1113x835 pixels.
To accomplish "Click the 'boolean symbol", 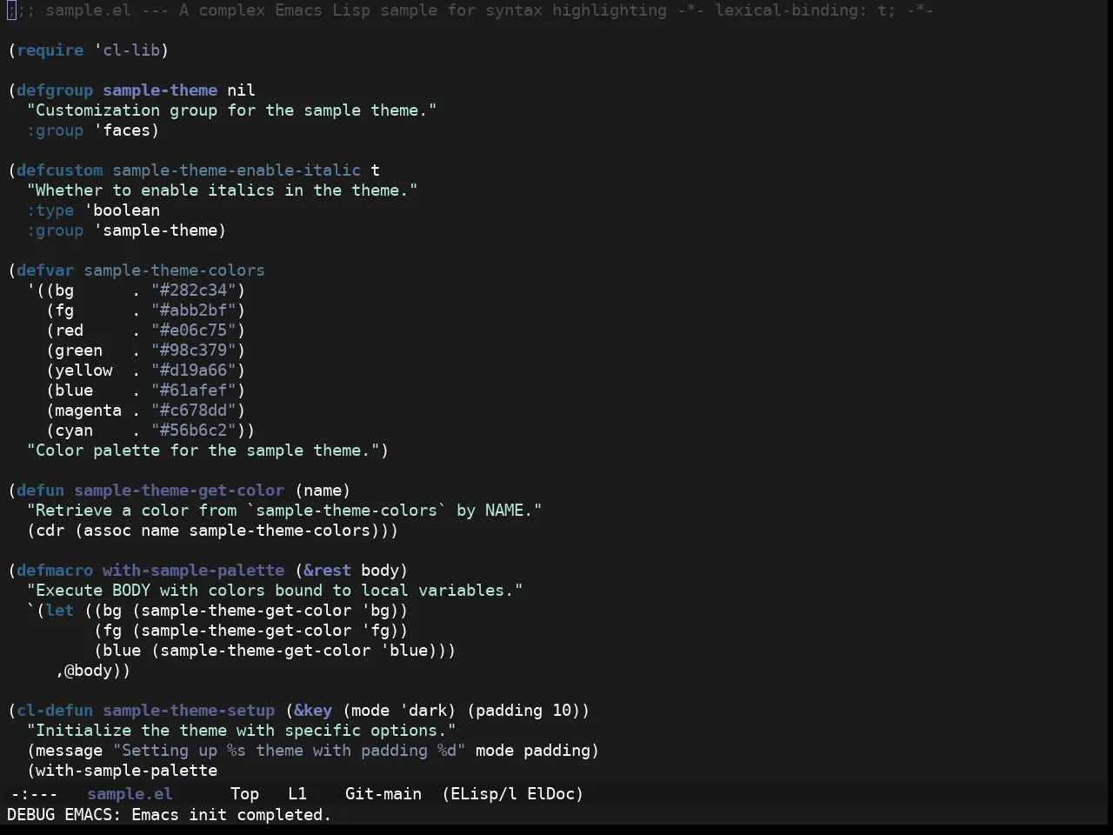I will point(122,210).
